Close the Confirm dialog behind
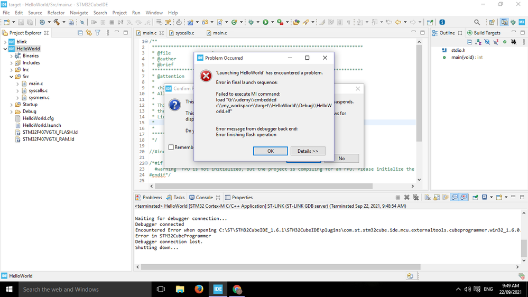 358,89
